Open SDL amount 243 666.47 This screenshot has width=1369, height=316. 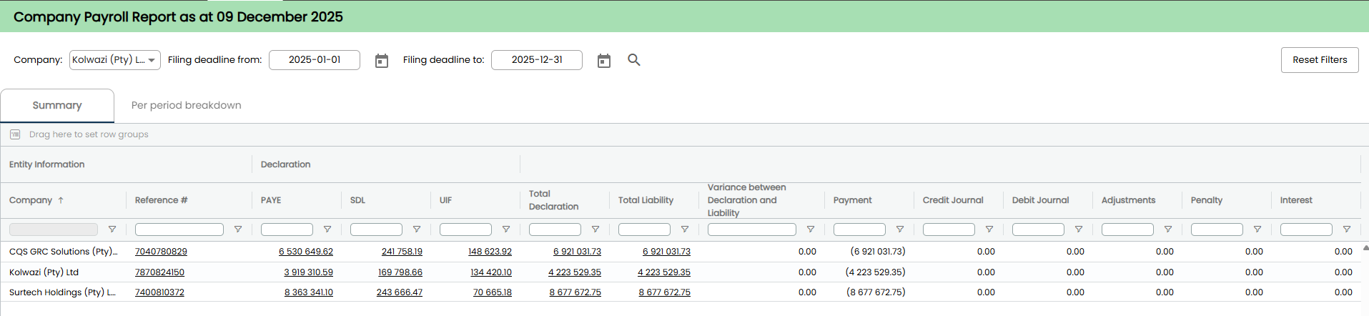coord(400,292)
